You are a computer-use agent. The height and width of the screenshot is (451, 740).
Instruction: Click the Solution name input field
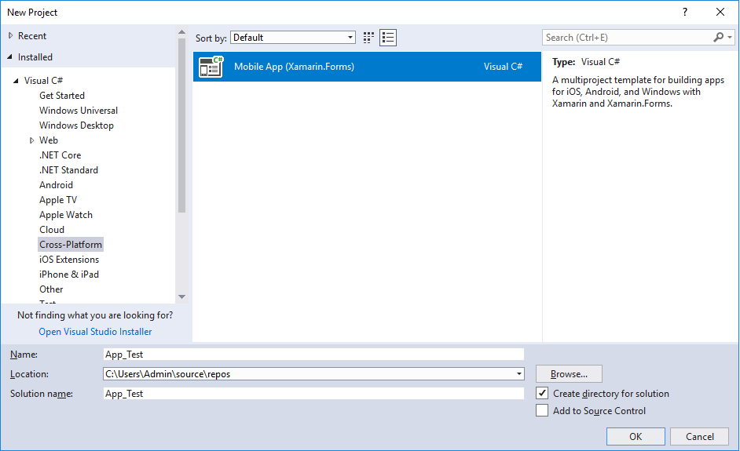pyautogui.click(x=313, y=394)
